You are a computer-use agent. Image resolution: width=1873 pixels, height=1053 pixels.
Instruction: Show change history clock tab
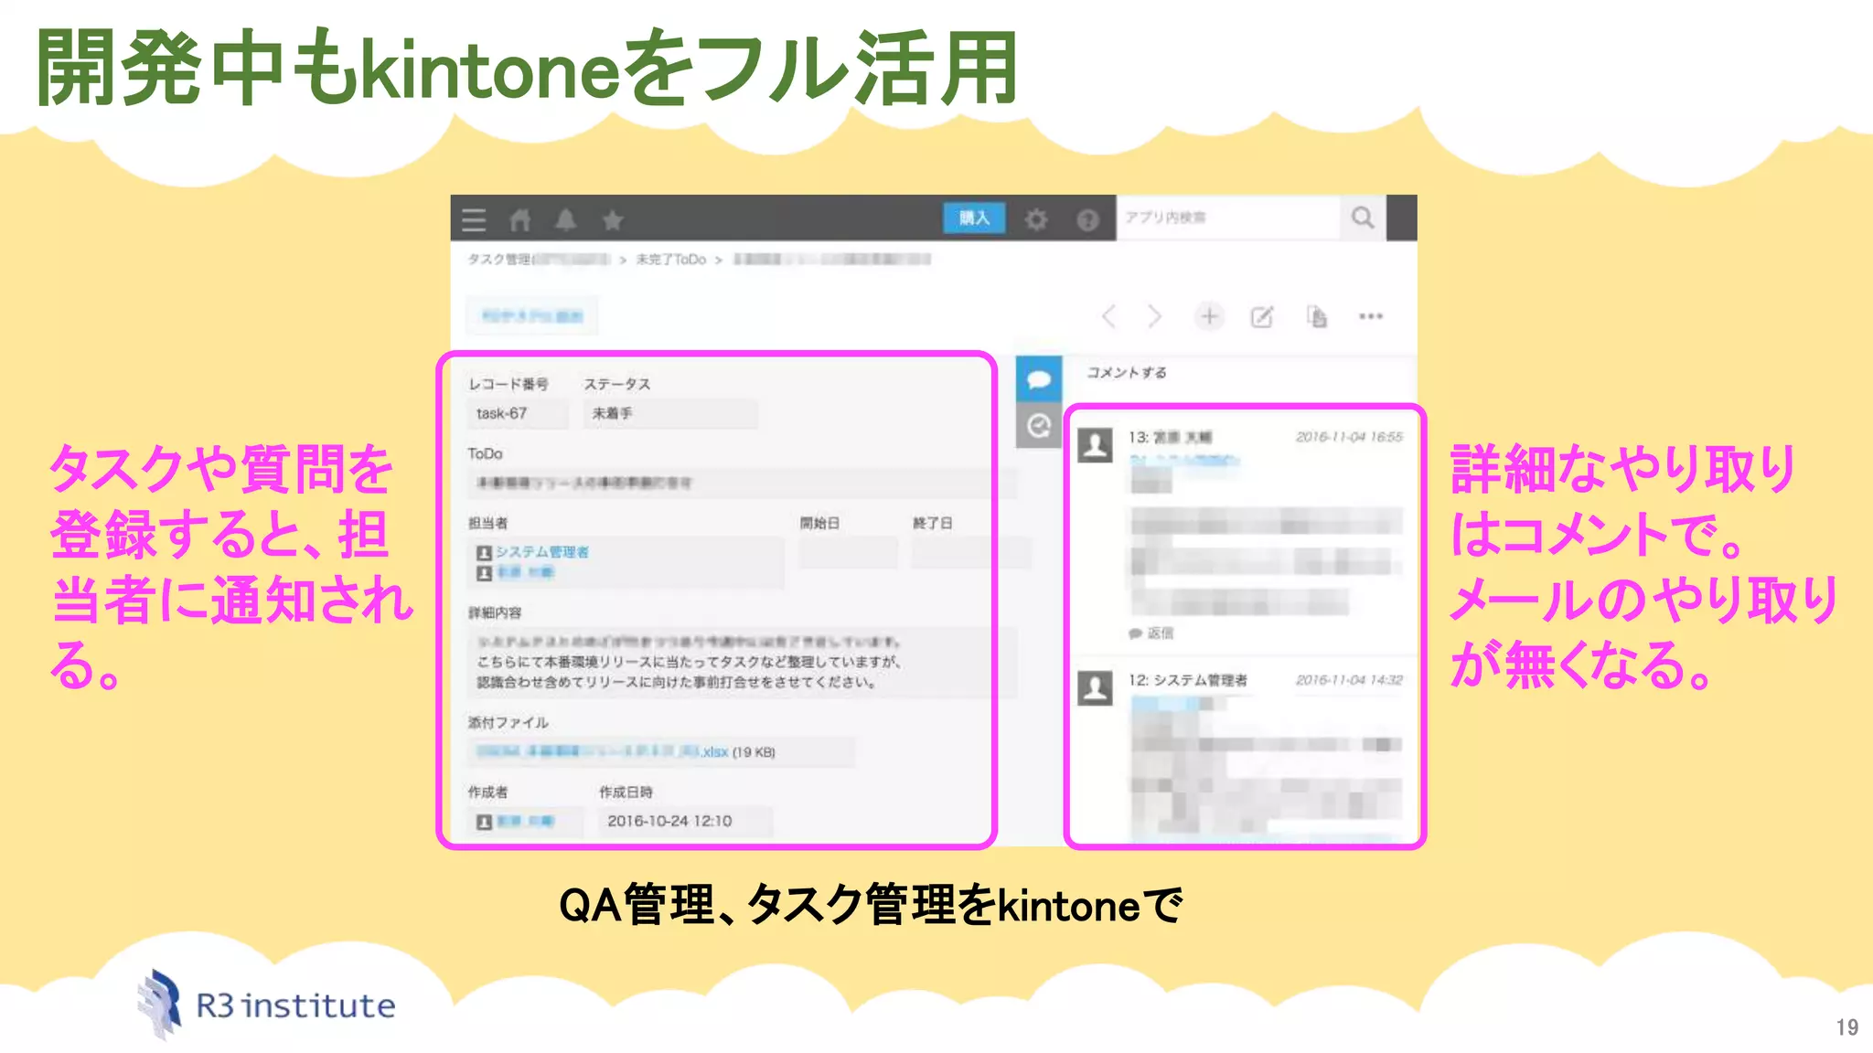pyautogui.click(x=1039, y=426)
